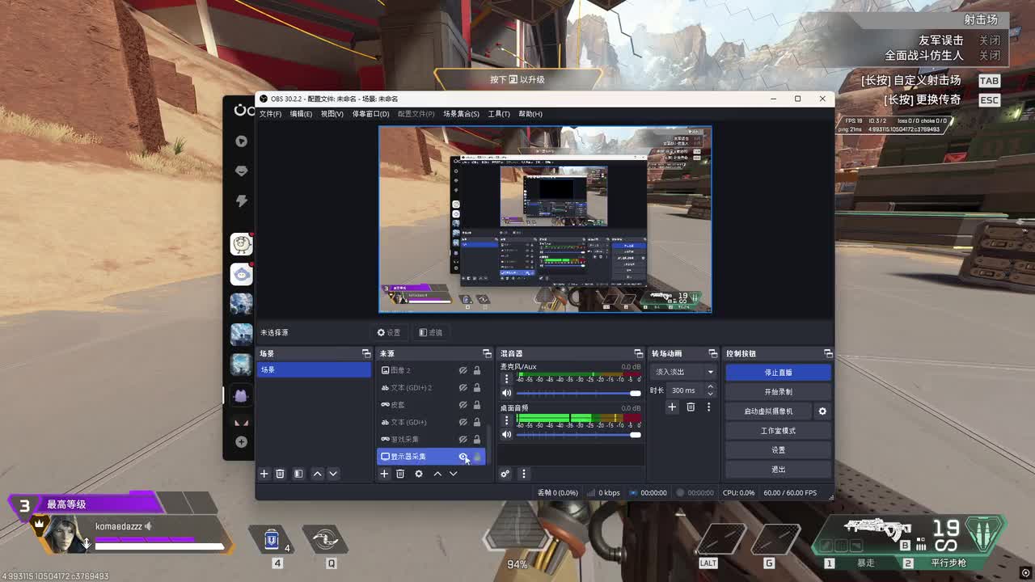The height and width of the screenshot is (582, 1035).
Task: Add a new source with the plus icon
Action: pos(384,474)
